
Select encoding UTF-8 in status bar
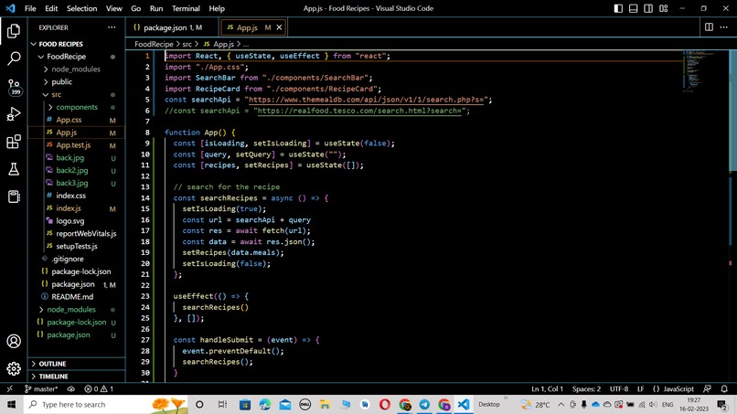click(618, 389)
